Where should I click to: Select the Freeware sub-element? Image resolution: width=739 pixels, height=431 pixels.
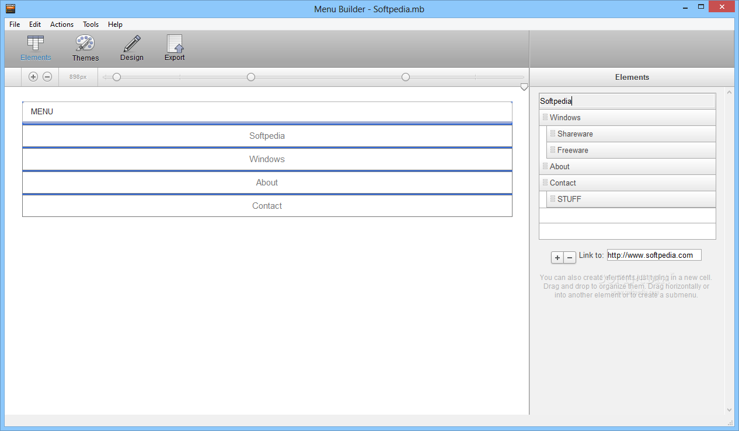(631, 150)
